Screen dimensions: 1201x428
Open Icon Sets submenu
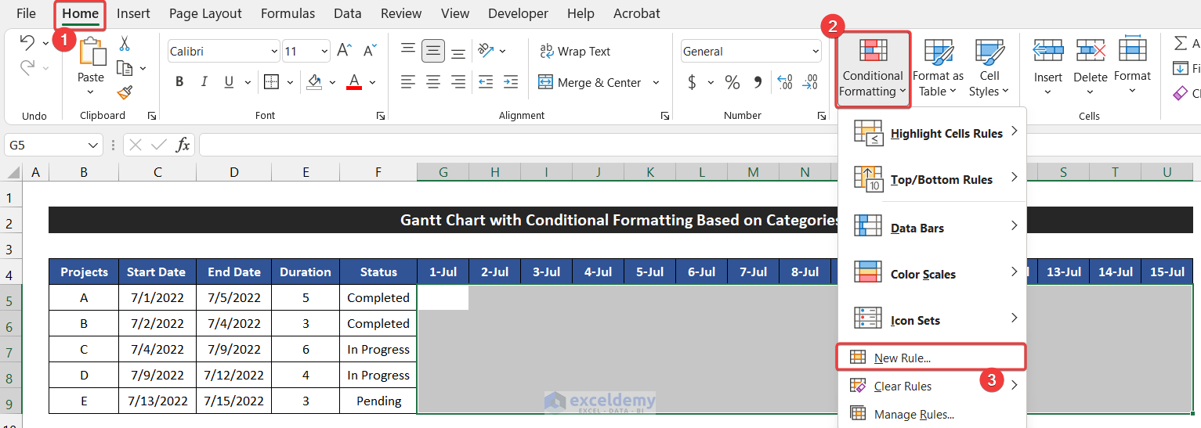pyautogui.click(x=932, y=319)
